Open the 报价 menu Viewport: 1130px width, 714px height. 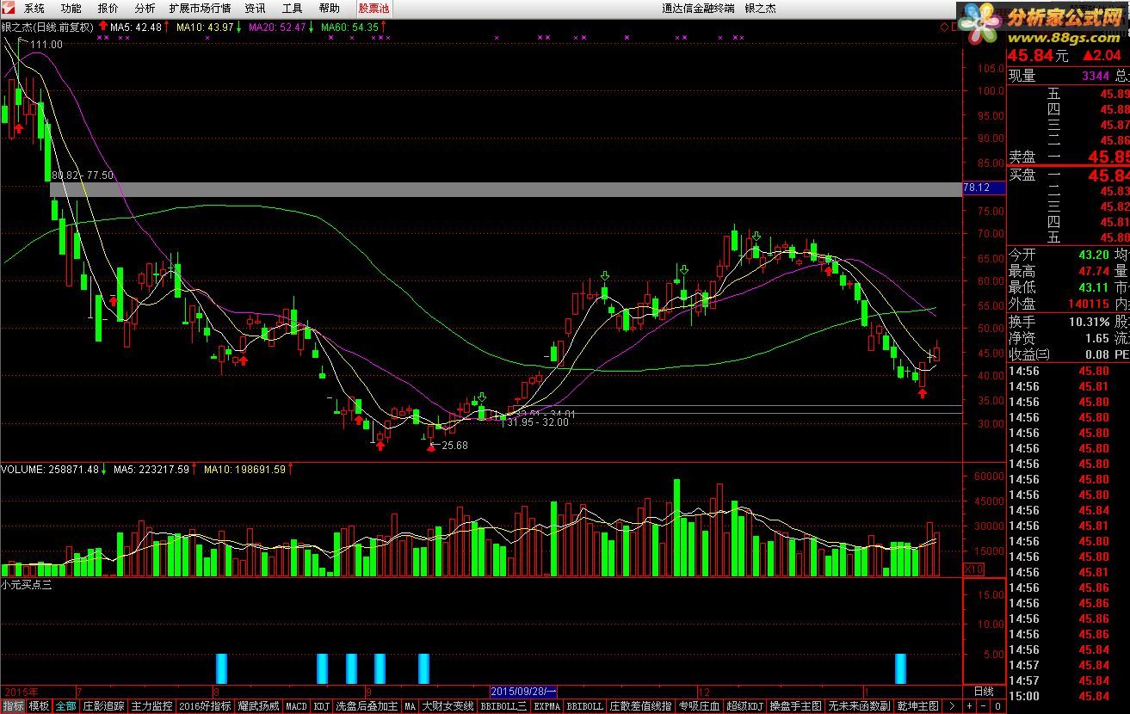108,9
